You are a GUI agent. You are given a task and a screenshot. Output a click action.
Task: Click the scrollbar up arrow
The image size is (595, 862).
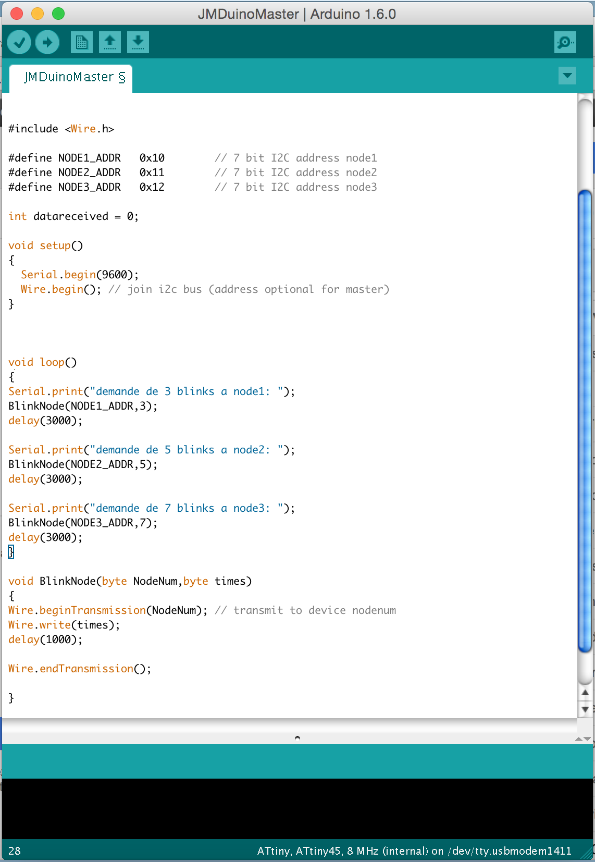pos(585,693)
